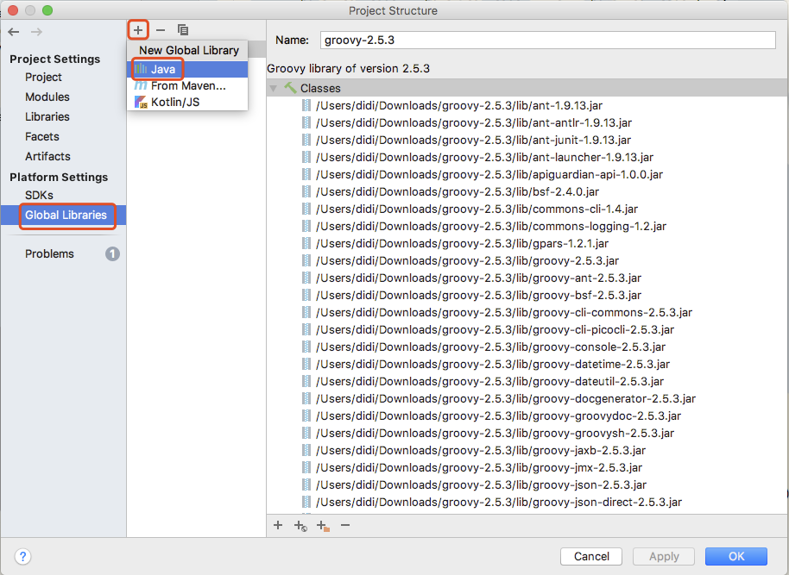Select groovy-json-direct-2.5.3.jar row

pos(527,502)
